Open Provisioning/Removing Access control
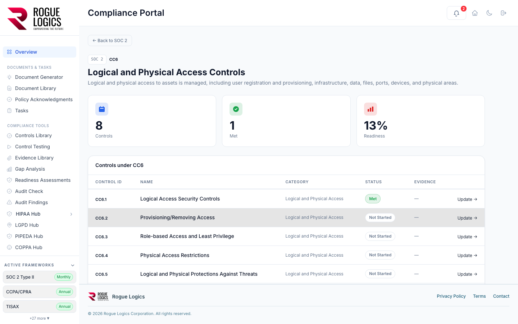The height and width of the screenshot is (324, 518). click(x=177, y=217)
